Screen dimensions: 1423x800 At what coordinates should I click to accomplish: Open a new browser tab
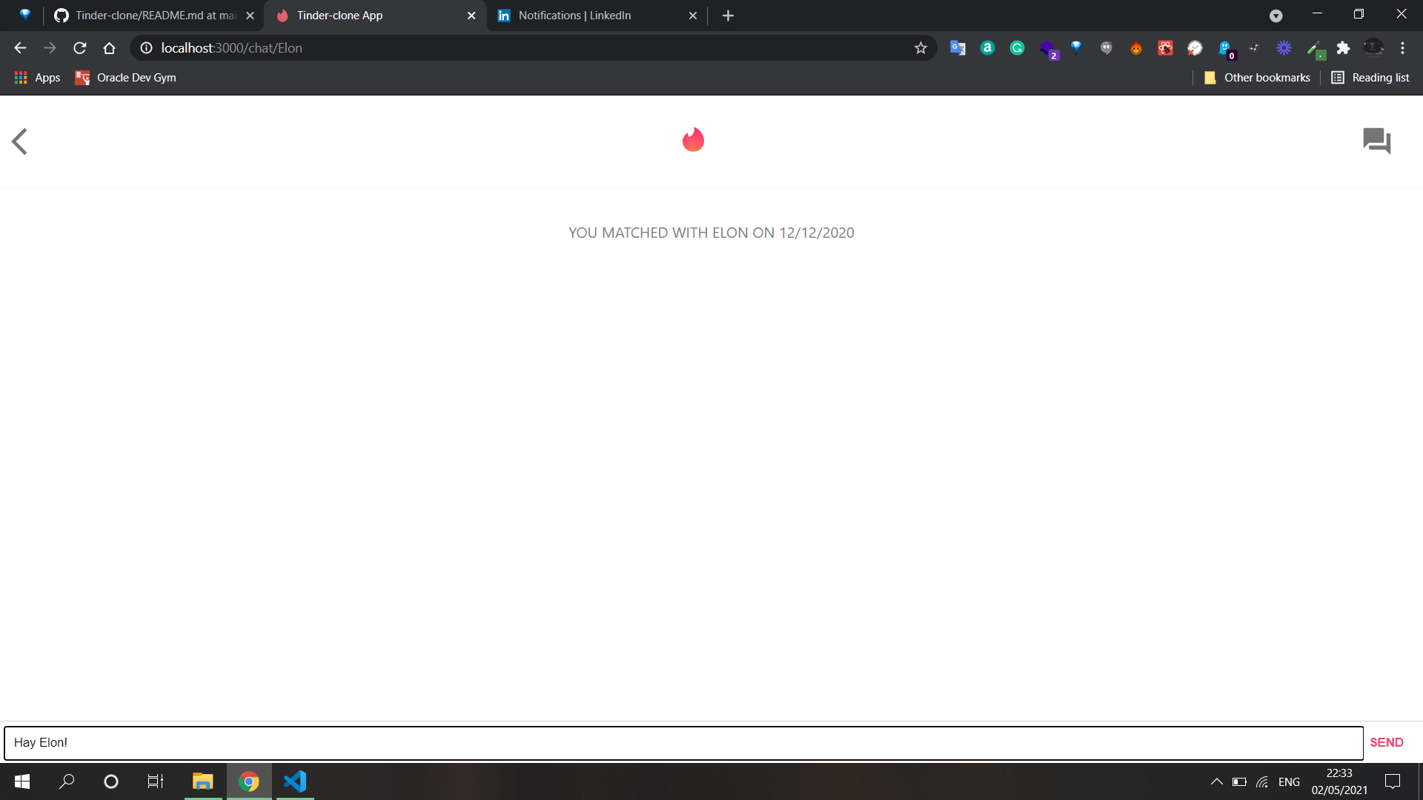[x=728, y=16]
